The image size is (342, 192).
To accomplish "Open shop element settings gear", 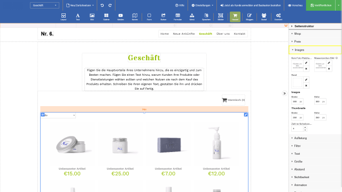I will point(43,115).
